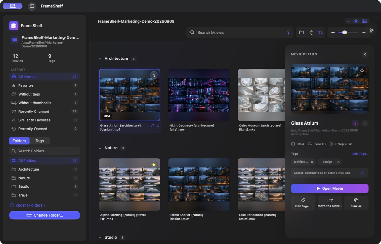Image resolution: width=381 pixels, height=244 pixels.
Task: Click the purple sparkle icon beside Glass Atrium
Action: [355, 124]
